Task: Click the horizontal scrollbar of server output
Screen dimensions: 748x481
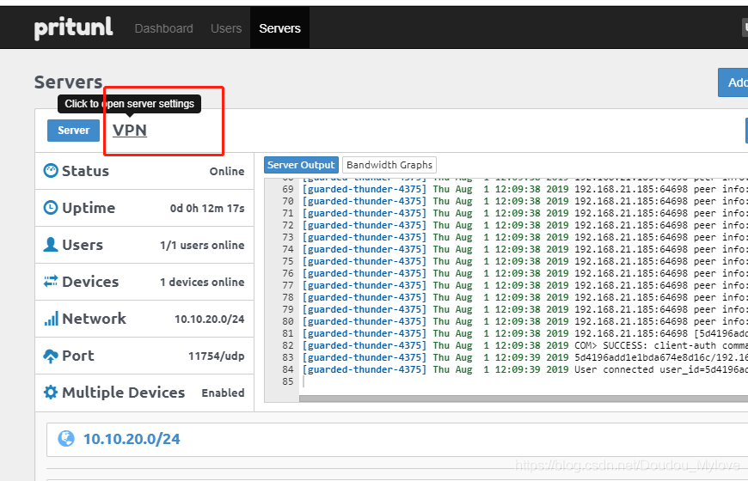Action: click(x=524, y=399)
